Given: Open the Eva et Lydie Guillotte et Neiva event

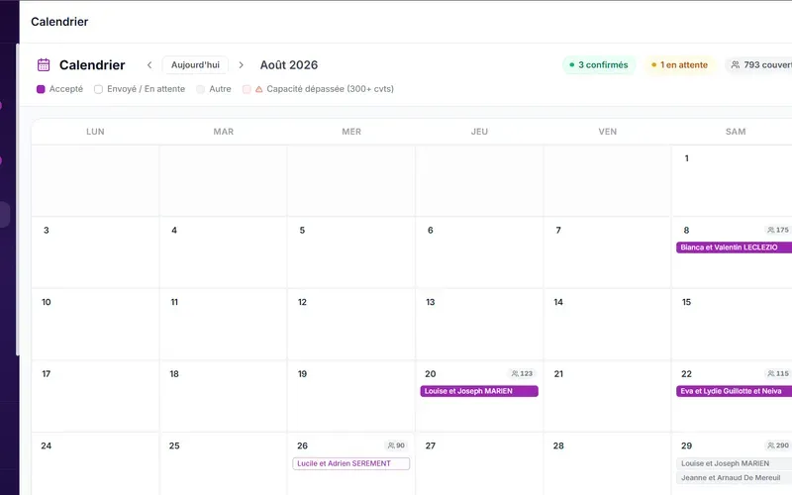Looking at the screenshot, I should [x=734, y=391].
